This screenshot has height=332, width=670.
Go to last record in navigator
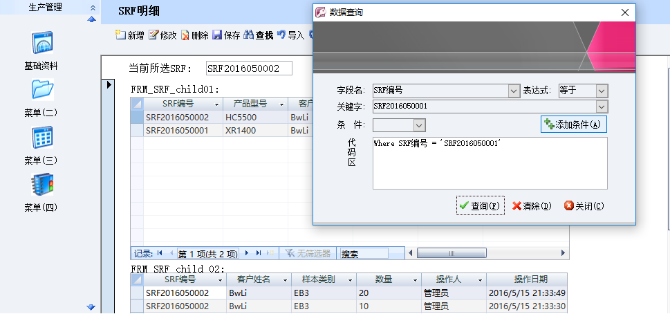[x=259, y=253]
